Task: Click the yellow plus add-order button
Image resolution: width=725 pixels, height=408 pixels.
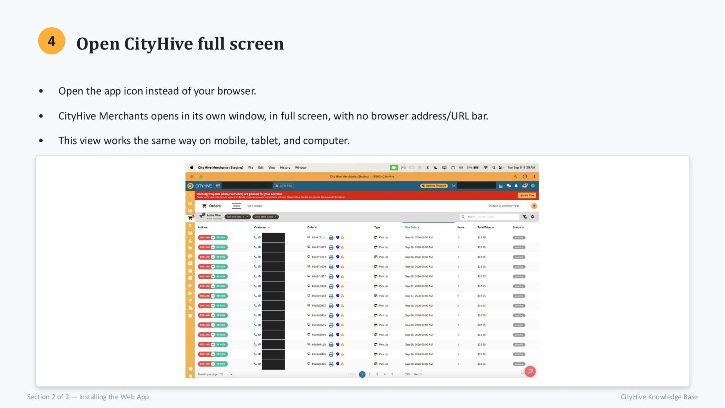Action: tap(534, 206)
